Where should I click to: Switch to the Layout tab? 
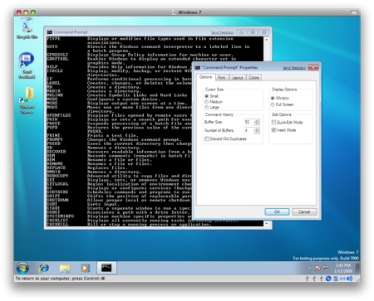[x=238, y=78]
